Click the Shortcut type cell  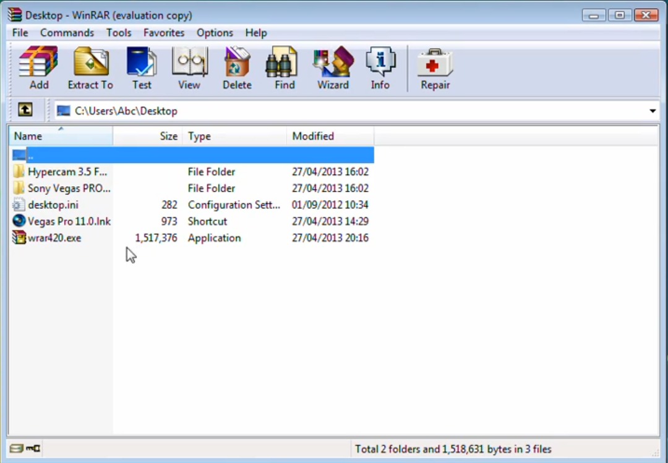pyautogui.click(x=207, y=221)
